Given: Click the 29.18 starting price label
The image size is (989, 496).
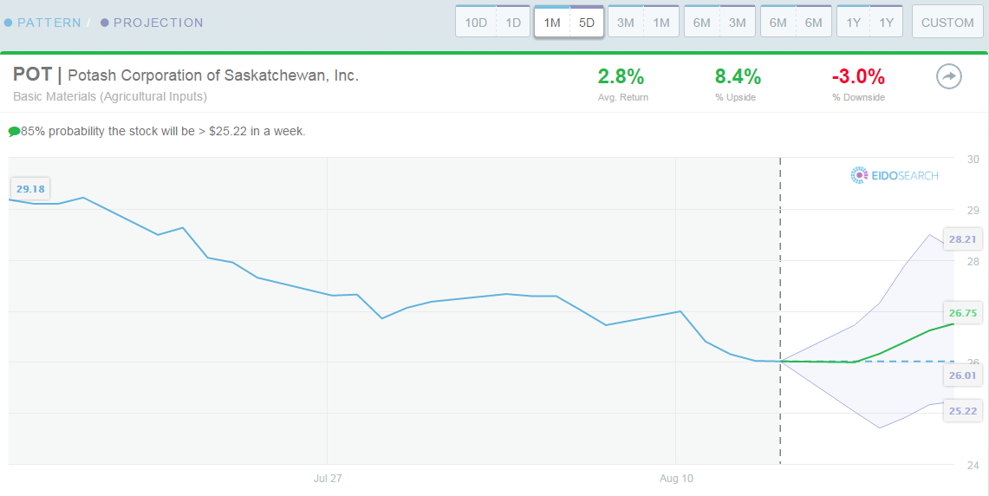Looking at the screenshot, I should point(31,189).
